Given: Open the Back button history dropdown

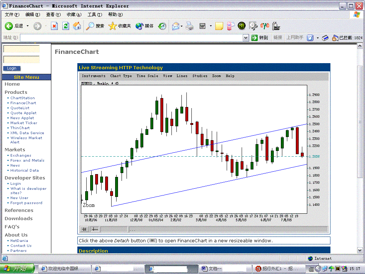Looking at the screenshot, I should 27,26.
